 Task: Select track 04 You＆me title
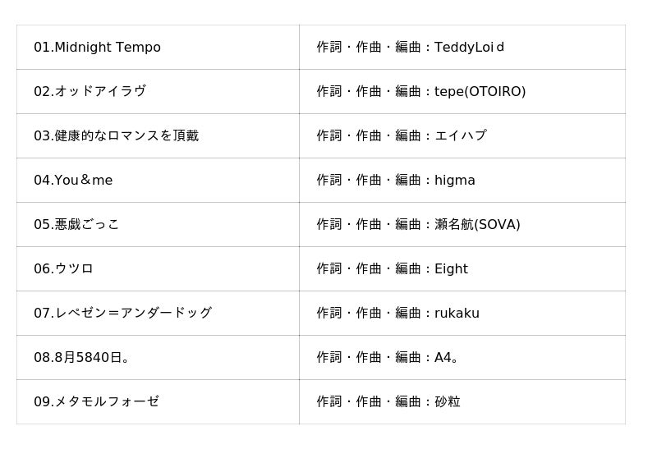point(73,181)
